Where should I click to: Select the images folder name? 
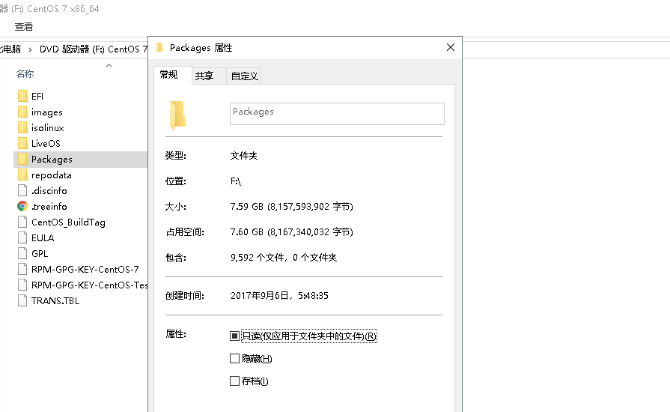point(47,112)
